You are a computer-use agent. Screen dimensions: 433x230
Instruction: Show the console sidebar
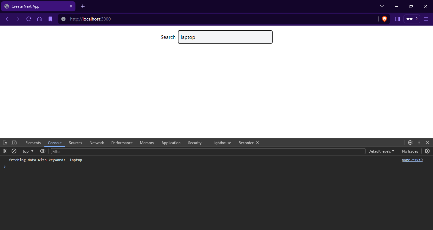point(5,151)
